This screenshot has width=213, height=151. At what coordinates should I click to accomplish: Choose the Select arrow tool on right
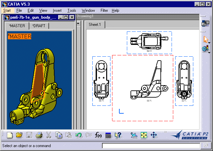coord(206,39)
